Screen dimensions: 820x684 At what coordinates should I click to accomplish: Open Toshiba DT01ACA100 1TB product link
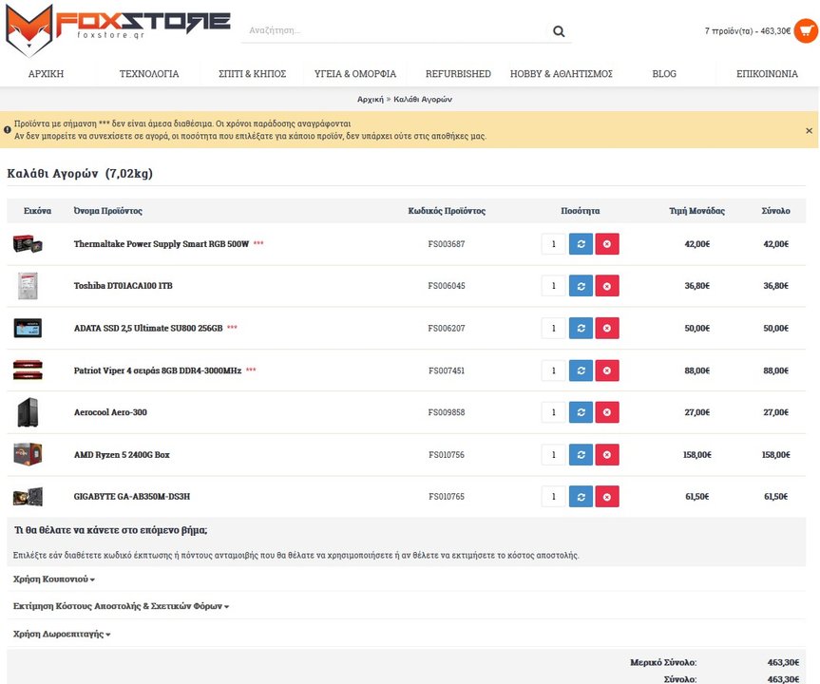[123, 286]
